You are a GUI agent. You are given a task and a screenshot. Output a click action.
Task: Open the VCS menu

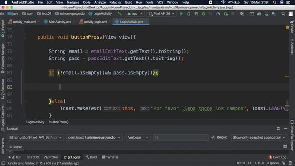160,2
